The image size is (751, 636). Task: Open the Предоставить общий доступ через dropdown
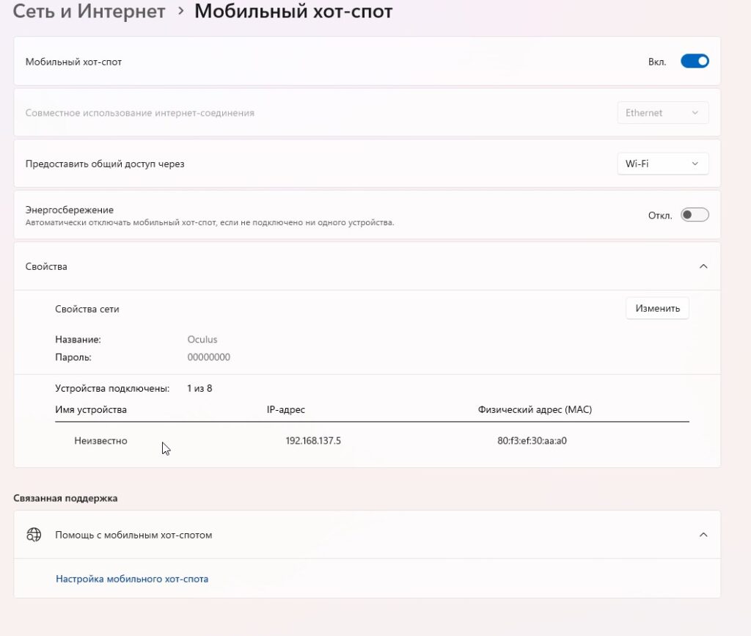pyautogui.click(x=662, y=163)
